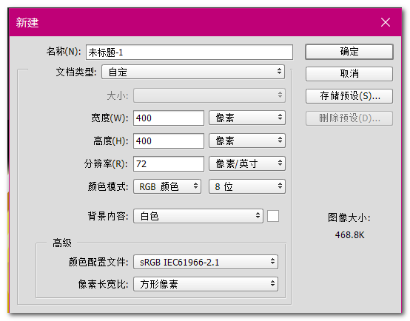
Task: Open the RGB 颜色 mode dropdown
Action: tap(167, 186)
